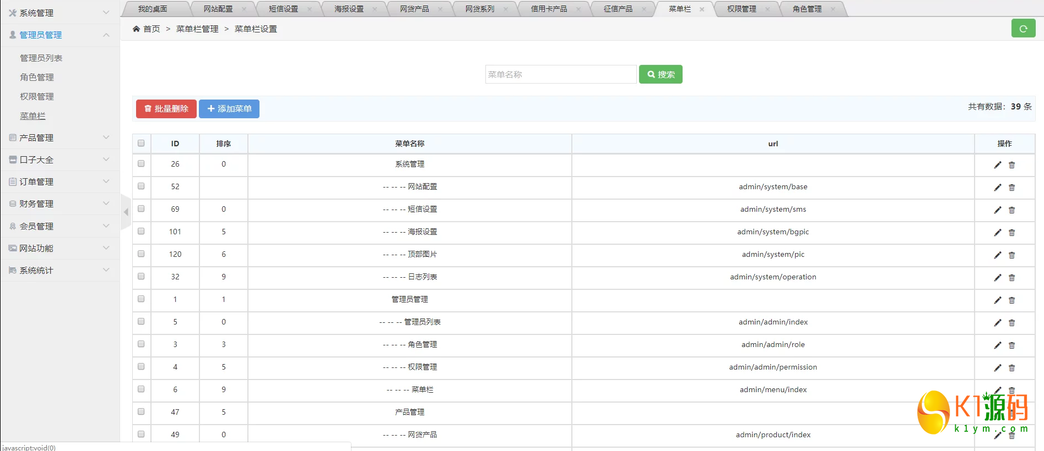Edit the 顶部图片 row
The image size is (1044, 451).
pos(997,255)
